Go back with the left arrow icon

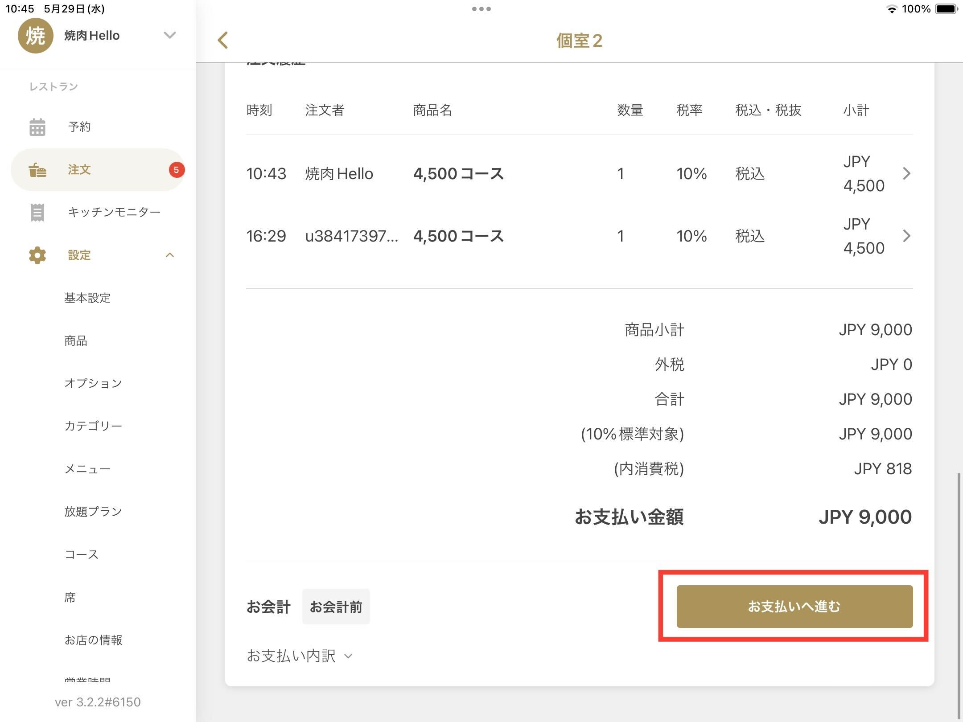pyautogui.click(x=223, y=40)
